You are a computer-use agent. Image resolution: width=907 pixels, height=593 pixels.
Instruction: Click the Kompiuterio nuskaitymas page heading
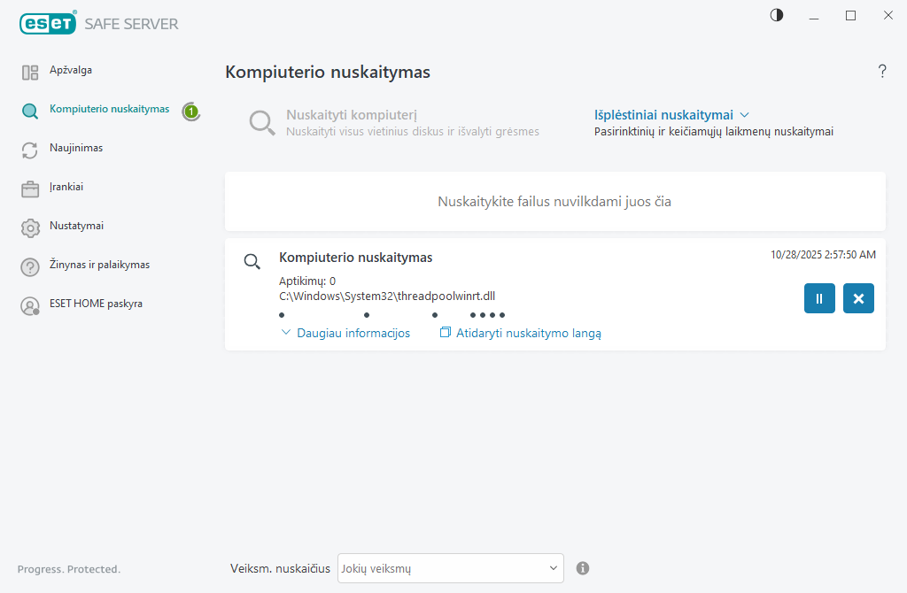click(x=328, y=73)
